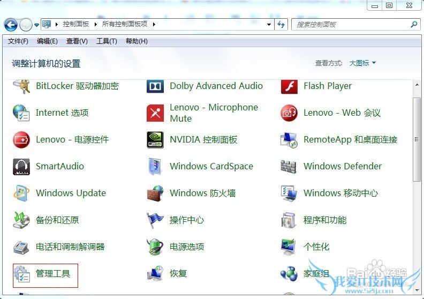Open the recent pages dropdown arrow
The width and height of the screenshot is (424, 299).
point(36,25)
